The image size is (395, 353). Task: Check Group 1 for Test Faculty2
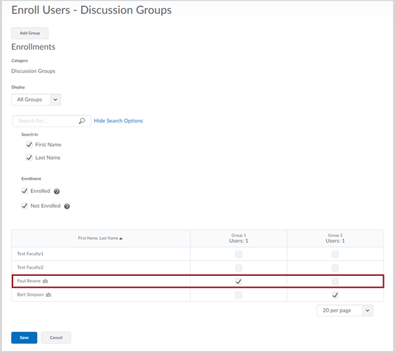[238, 267]
